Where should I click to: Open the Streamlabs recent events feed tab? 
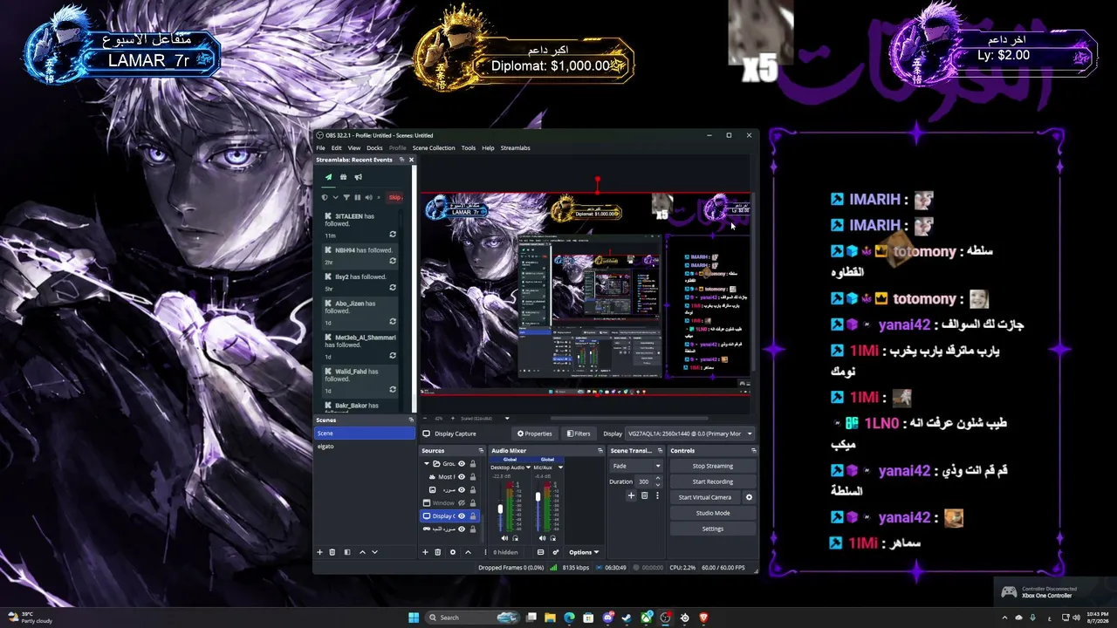328,177
